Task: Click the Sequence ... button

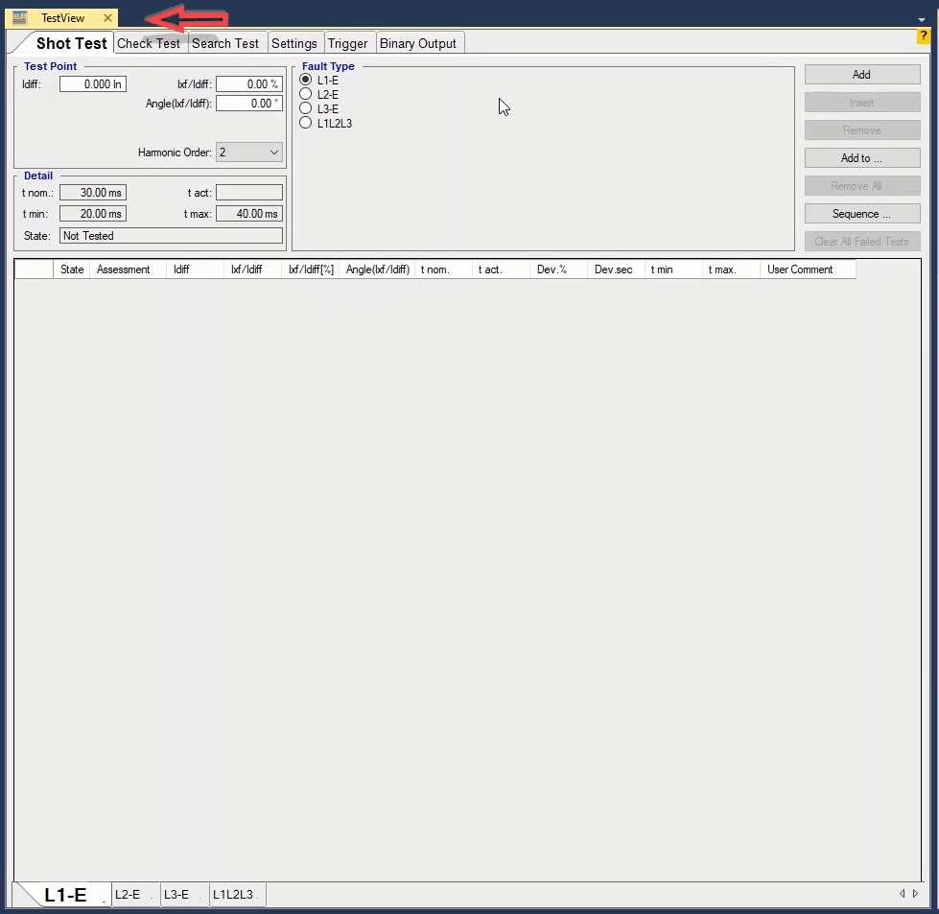Action: click(861, 214)
